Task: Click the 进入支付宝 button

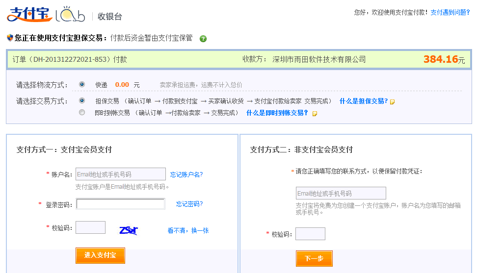Action: click(x=100, y=255)
